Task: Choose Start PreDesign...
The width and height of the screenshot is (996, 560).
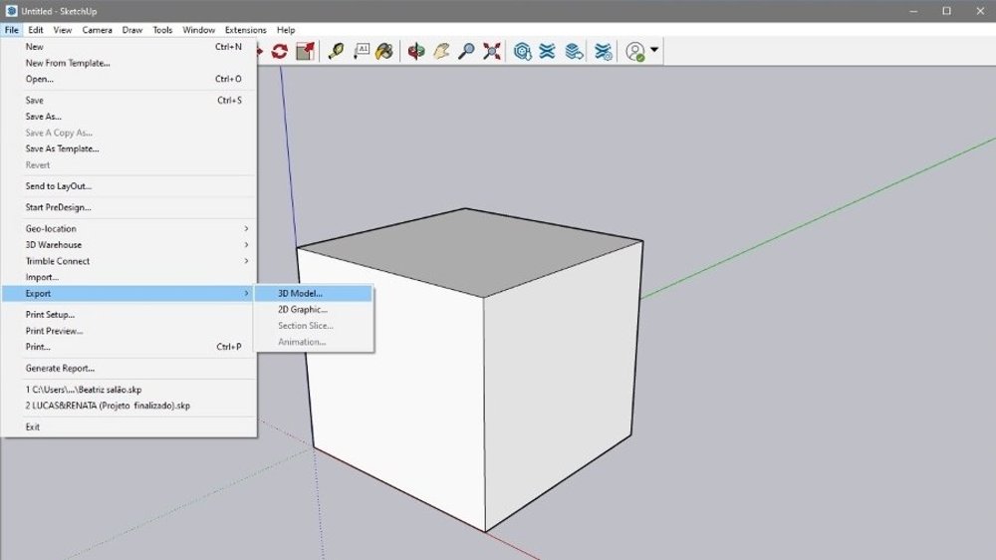Action: (x=128, y=207)
